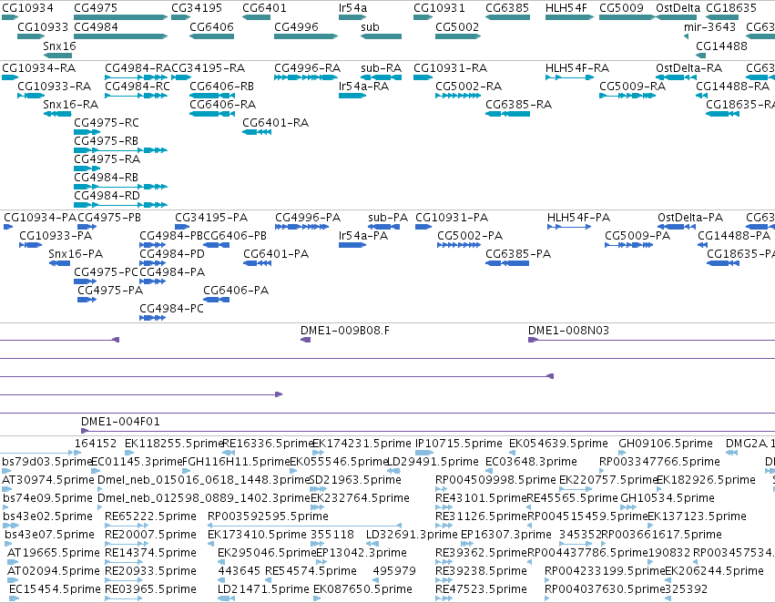Screen dimensions: 775x603
Task: Open transcript CG5002-RA
Action: tap(469, 86)
